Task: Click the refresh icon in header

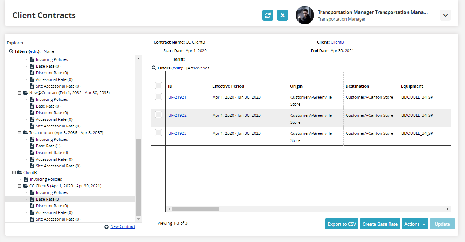Action: tap(267, 15)
